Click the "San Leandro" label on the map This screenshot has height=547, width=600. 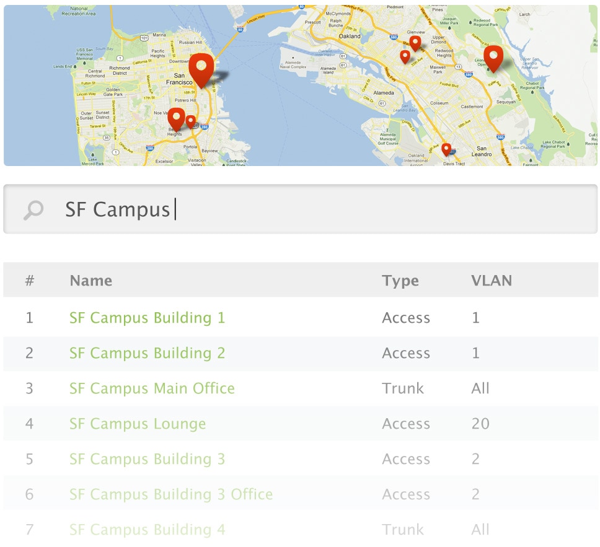click(x=482, y=151)
